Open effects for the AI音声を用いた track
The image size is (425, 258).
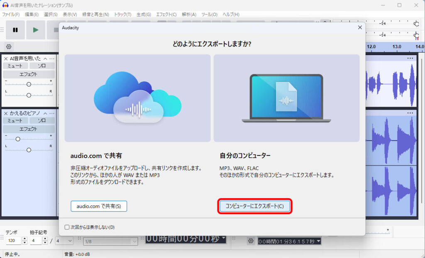click(29, 74)
